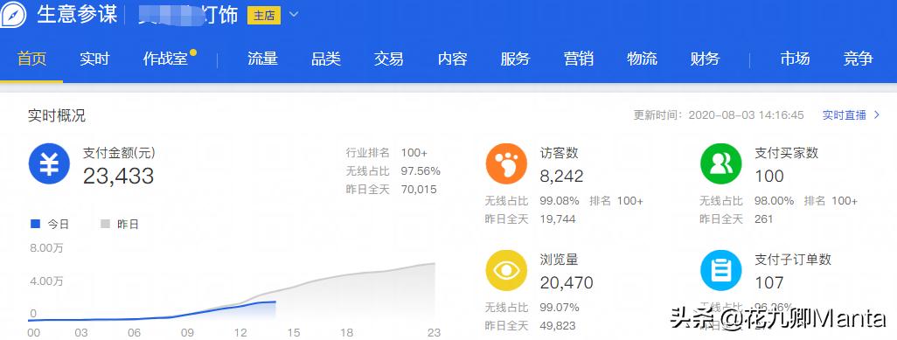Click the 19,744 yesterday visitors value
Viewport: 897px width, 340px height.
(558, 219)
